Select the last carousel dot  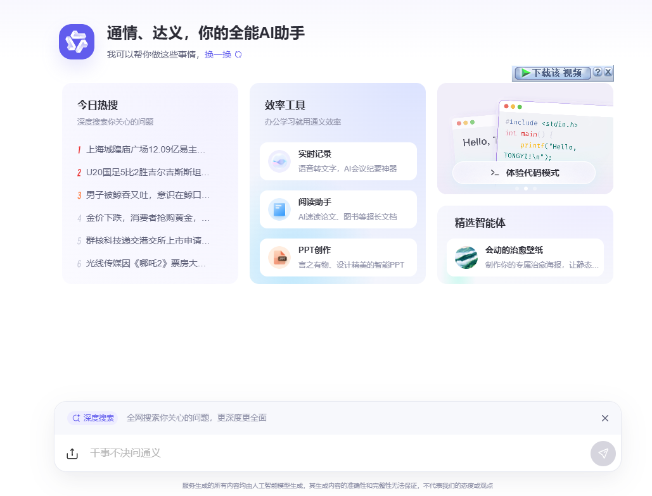click(535, 189)
